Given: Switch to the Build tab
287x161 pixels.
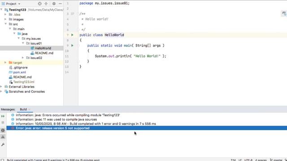Looking at the screenshot, I should click(23, 109).
